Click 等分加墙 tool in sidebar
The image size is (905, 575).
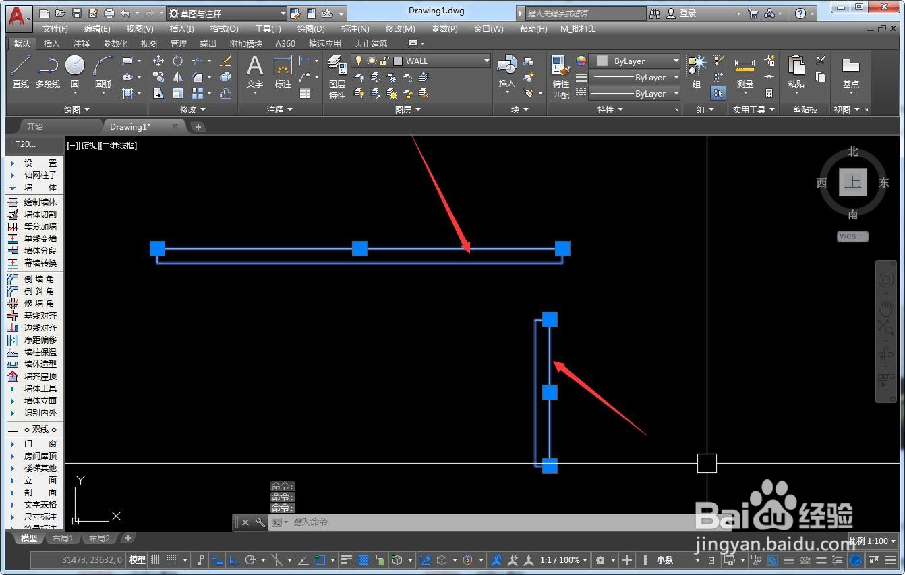click(x=40, y=226)
